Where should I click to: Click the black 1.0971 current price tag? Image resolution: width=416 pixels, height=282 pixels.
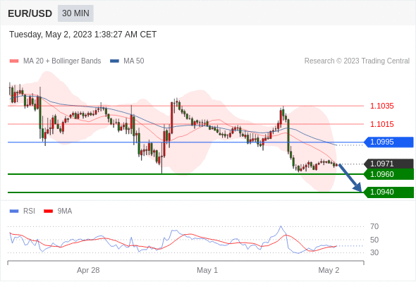(x=389, y=164)
